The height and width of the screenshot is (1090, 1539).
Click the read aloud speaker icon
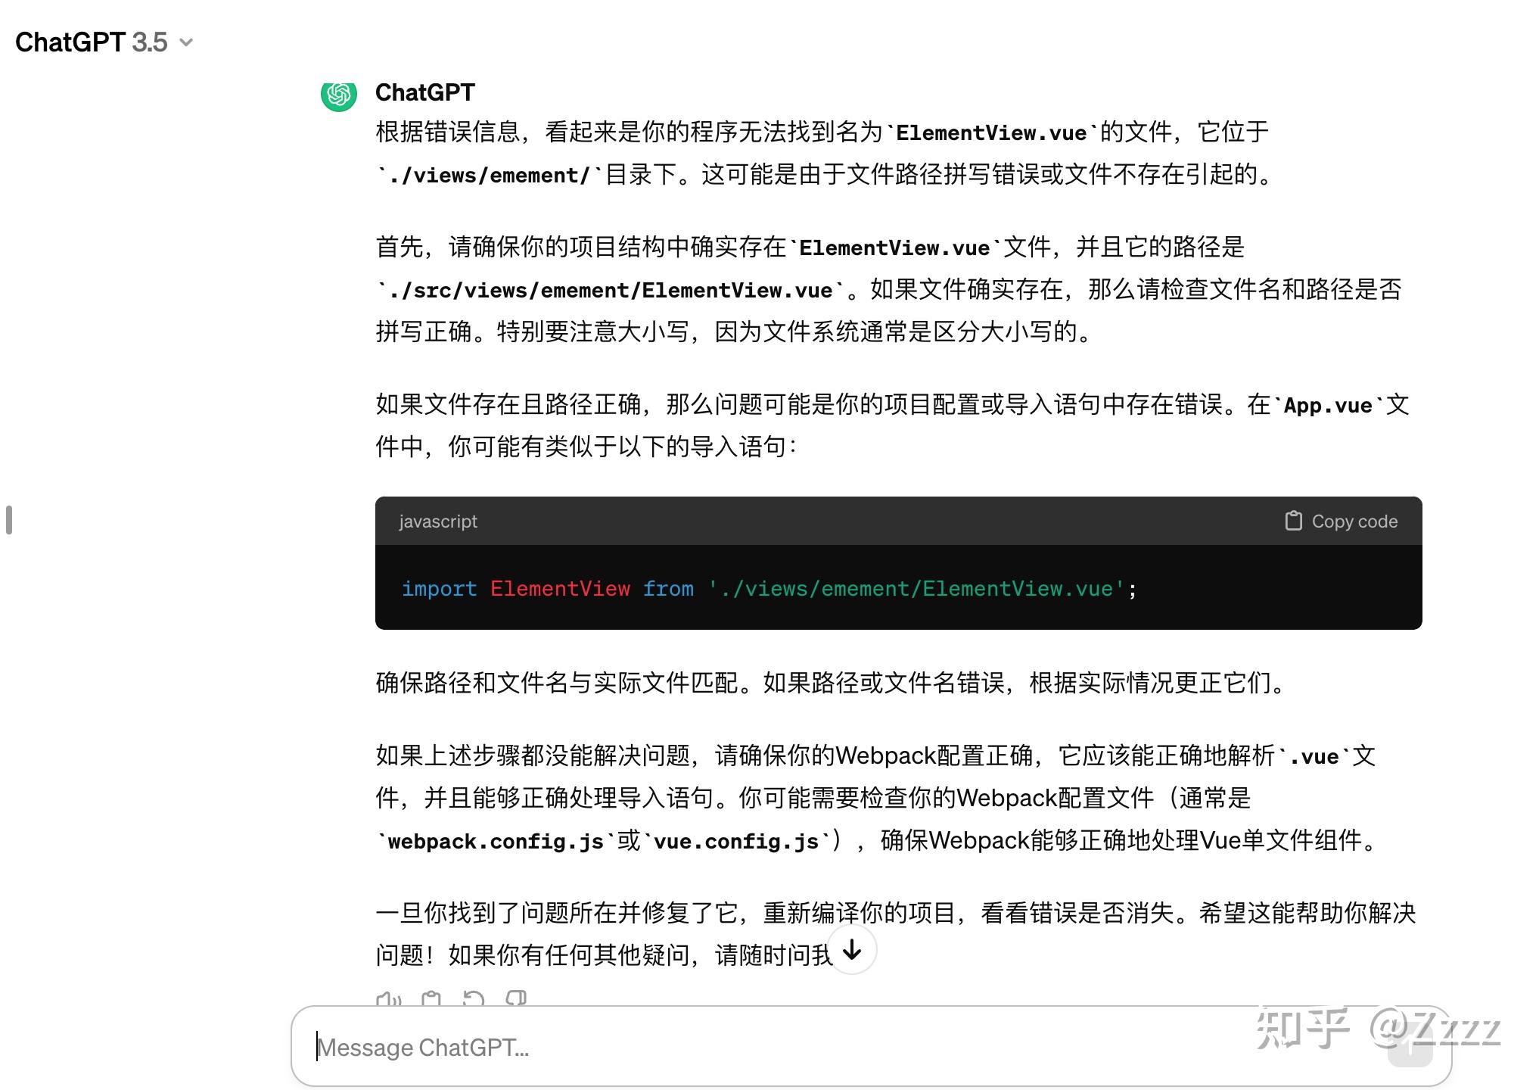[389, 999]
